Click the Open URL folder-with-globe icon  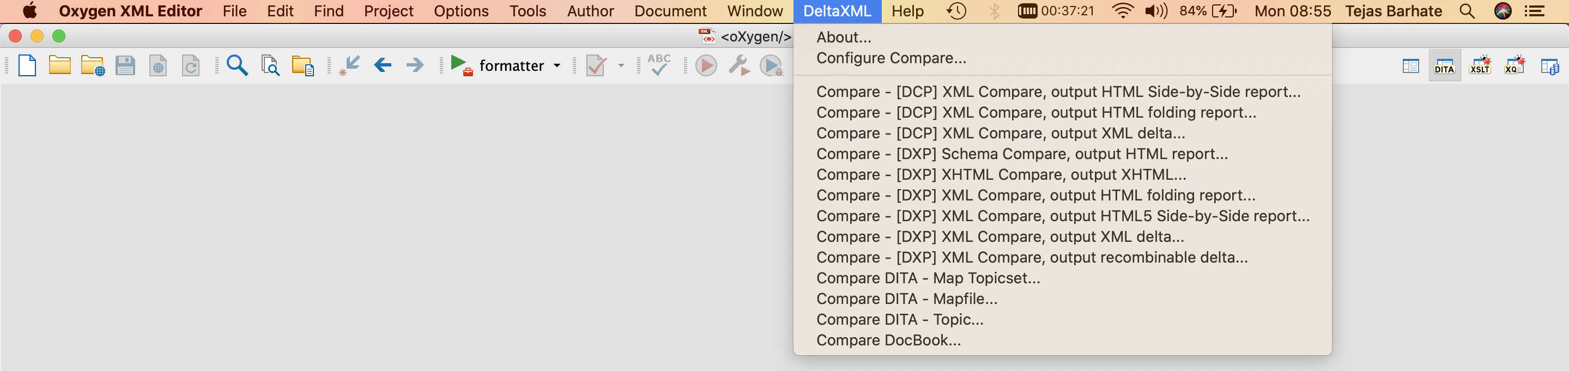tap(93, 65)
